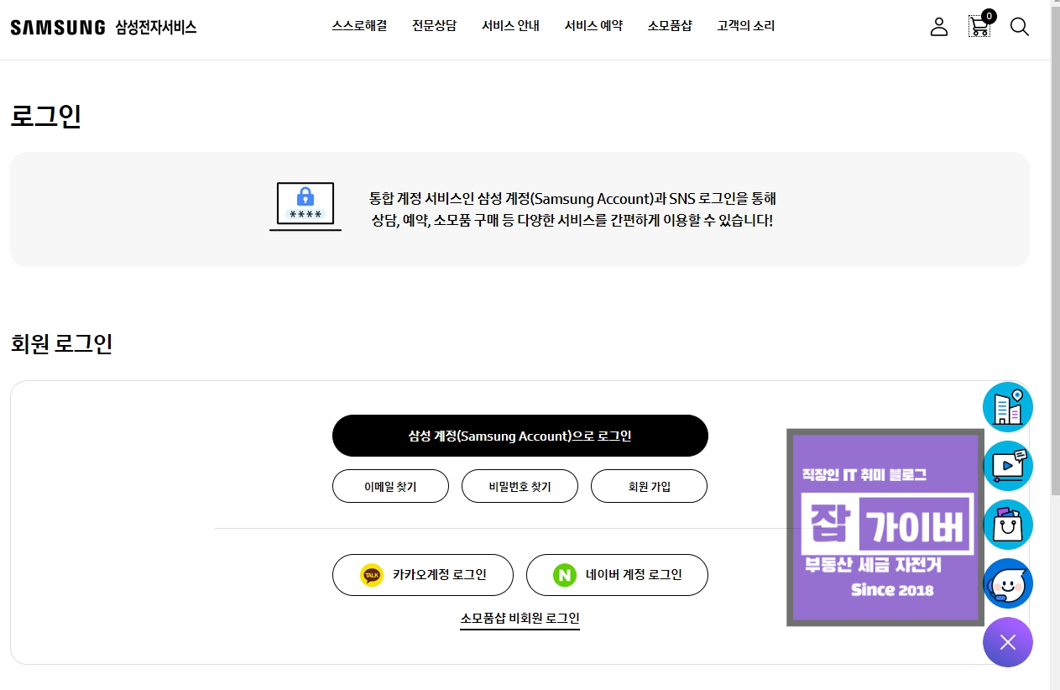Open the 스스로해결 menu
This screenshot has height=690, width=1060.
click(359, 26)
